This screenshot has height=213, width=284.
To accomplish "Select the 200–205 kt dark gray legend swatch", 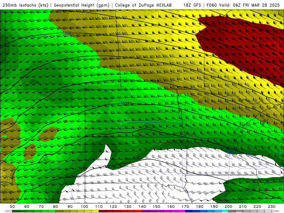I will click(232, 211).
